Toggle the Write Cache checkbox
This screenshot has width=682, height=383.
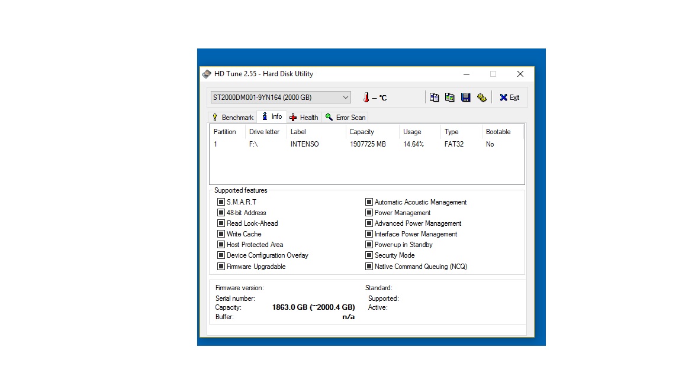click(221, 234)
